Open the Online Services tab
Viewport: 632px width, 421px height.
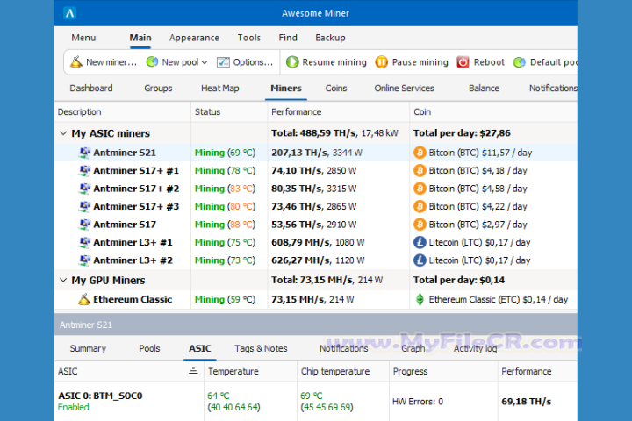[x=404, y=89]
